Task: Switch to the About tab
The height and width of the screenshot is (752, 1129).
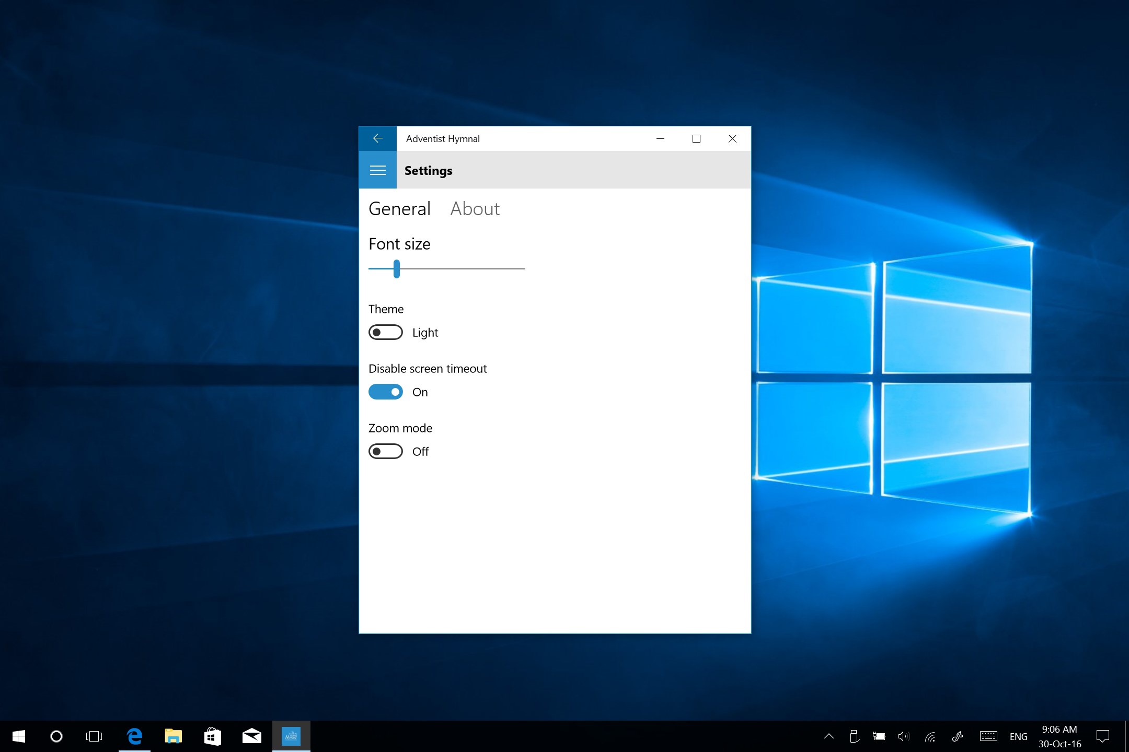Action: tap(475, 209)
